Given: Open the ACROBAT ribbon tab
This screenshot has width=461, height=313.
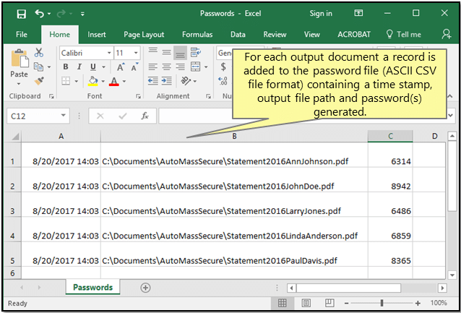Looking at the screenshot, I should coord(354,35).
